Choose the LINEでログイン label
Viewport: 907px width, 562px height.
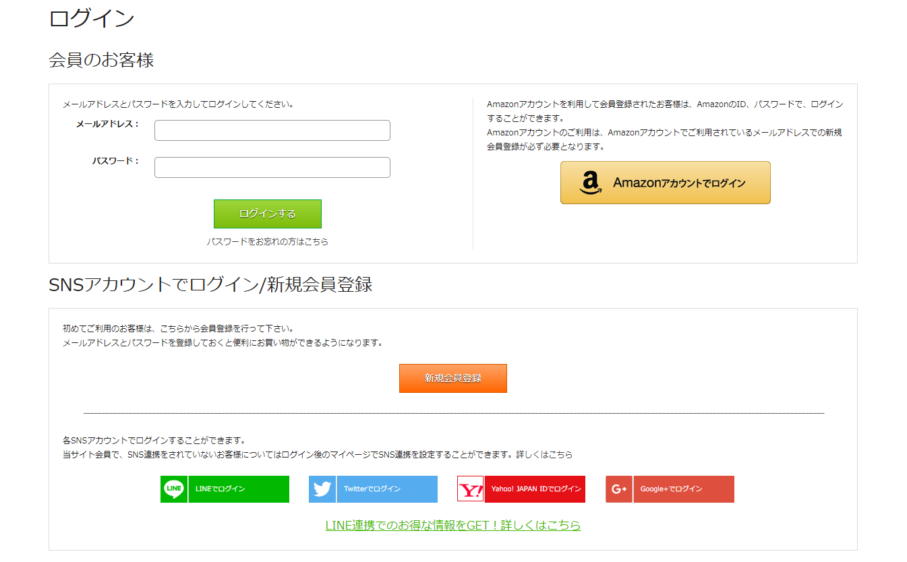coord(220,489)
